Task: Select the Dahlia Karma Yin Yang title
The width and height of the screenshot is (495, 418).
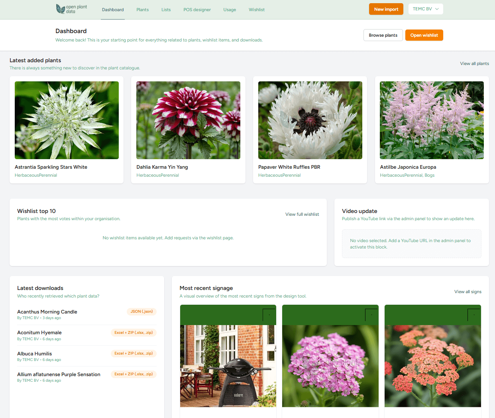Action: point(162,167)
